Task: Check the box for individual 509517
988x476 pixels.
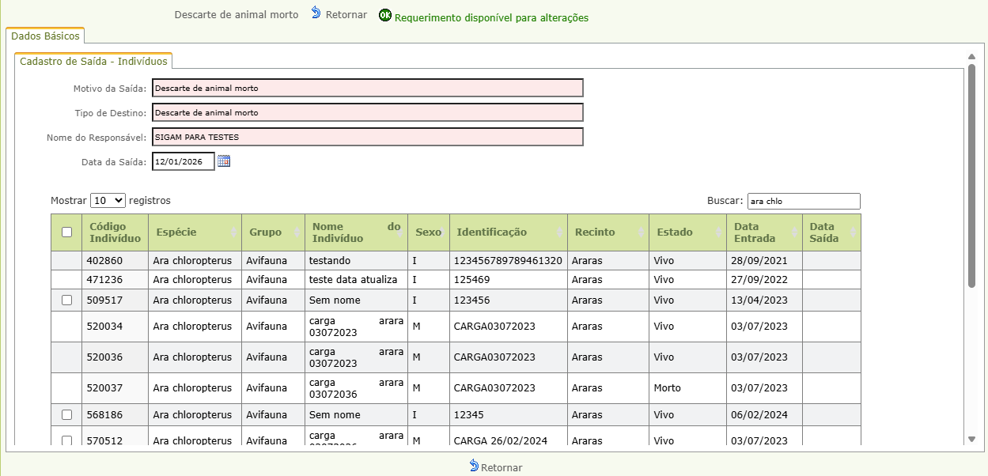Action: point(67,300)
